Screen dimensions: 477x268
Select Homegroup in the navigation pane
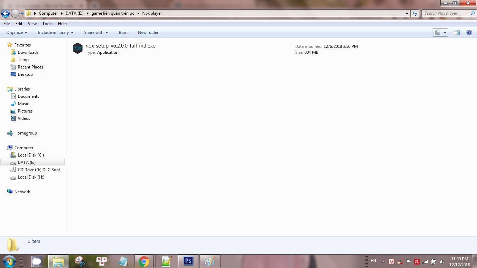click(26, 133)
